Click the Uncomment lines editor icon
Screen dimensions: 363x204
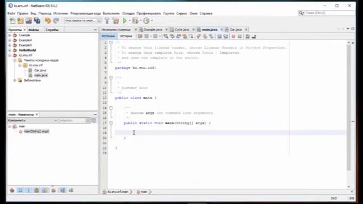click(x=254, y=36)
